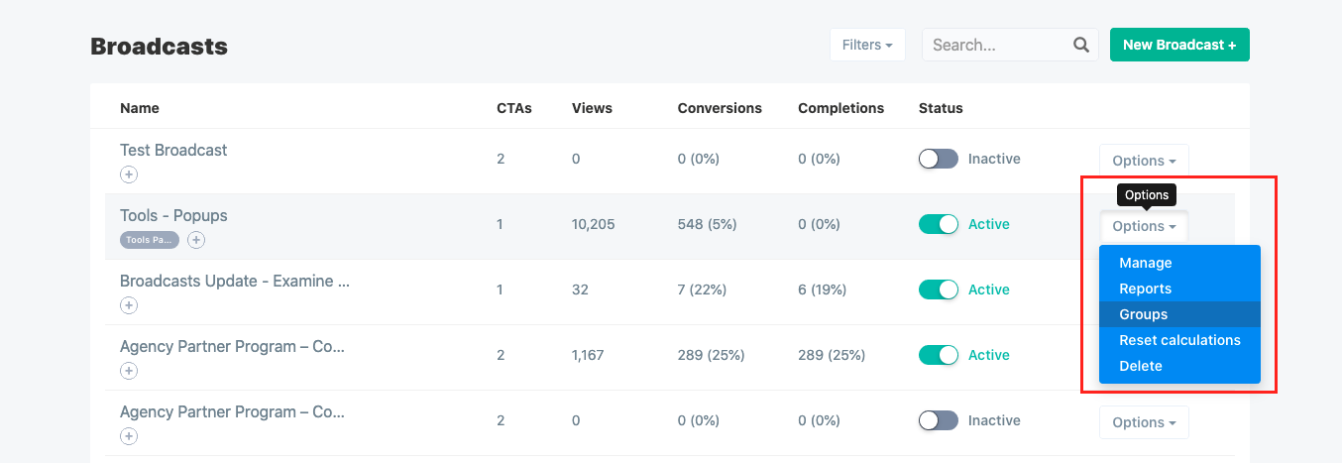Image resolution: width=1342 pixels, height=463 pixels.
Task: Click the search magnifier icon
Action: pos(1081,45)
